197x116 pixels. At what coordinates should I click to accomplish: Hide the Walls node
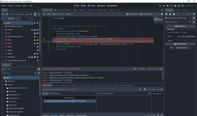38,47
